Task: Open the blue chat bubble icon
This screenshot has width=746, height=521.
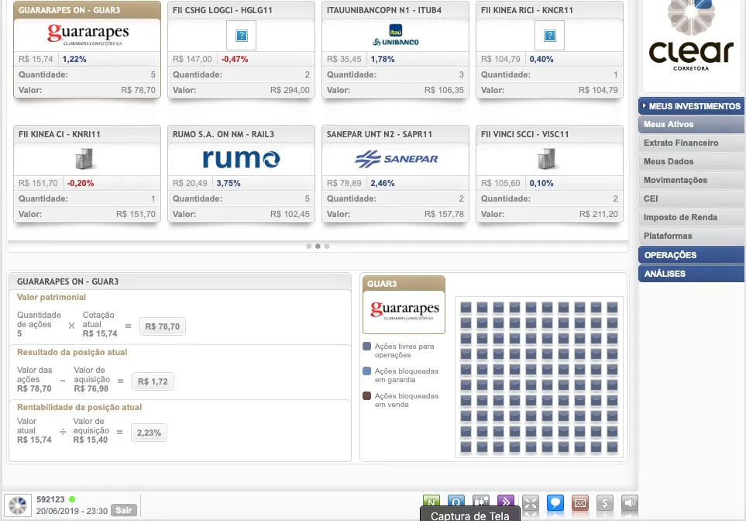Action: click(555, 503)
